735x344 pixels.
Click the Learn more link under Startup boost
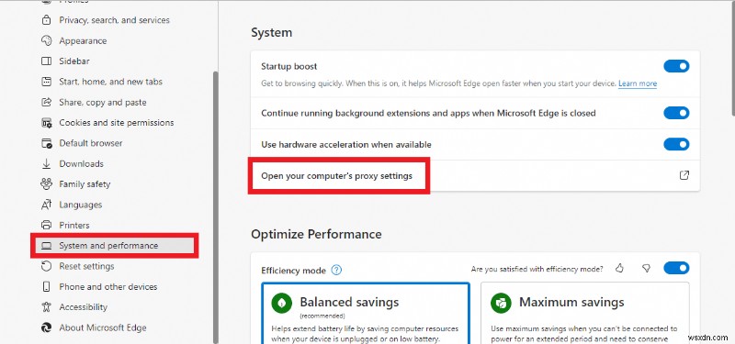pyautogui.click(x=638, y=83)
